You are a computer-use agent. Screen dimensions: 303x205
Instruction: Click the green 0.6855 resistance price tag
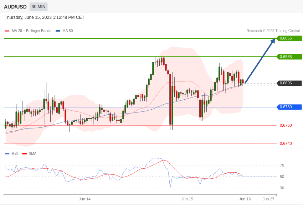tap(289, 38)
